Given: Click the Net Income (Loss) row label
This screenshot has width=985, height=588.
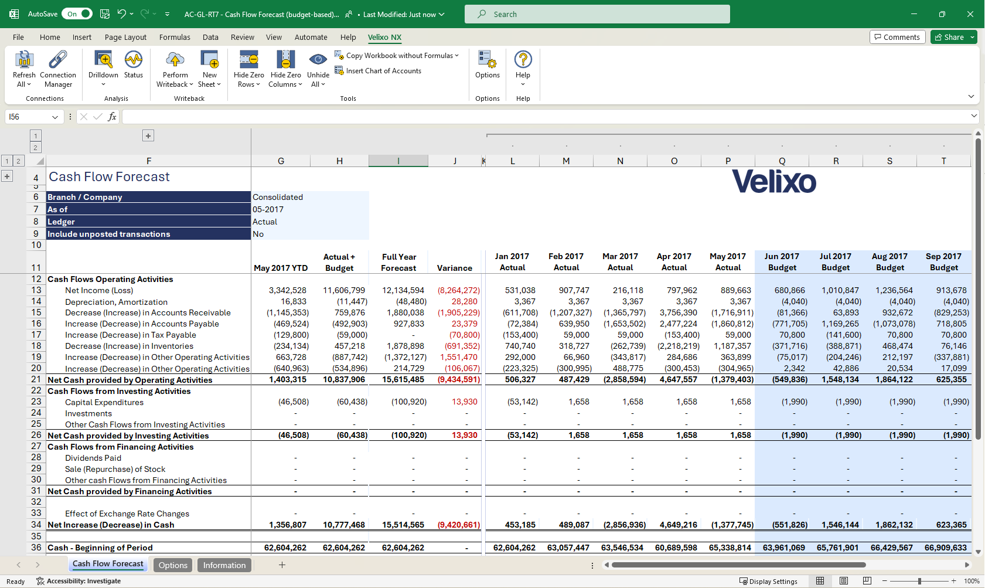Looking at the screenshot, I should (x=99, y=290).
